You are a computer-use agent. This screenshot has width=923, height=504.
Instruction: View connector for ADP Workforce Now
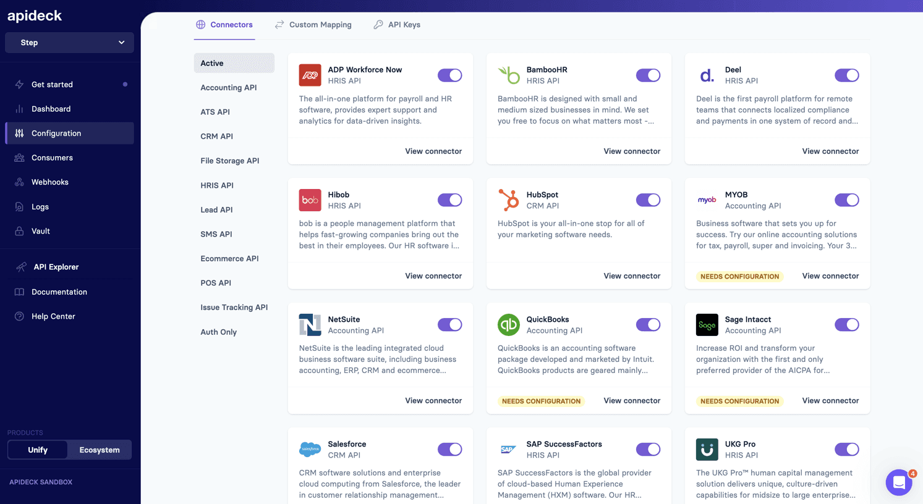pyautogui.click(x=433, y=151)
